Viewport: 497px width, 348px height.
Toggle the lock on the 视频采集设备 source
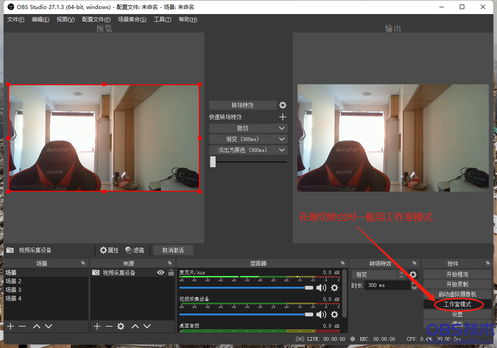coord(171,272)
